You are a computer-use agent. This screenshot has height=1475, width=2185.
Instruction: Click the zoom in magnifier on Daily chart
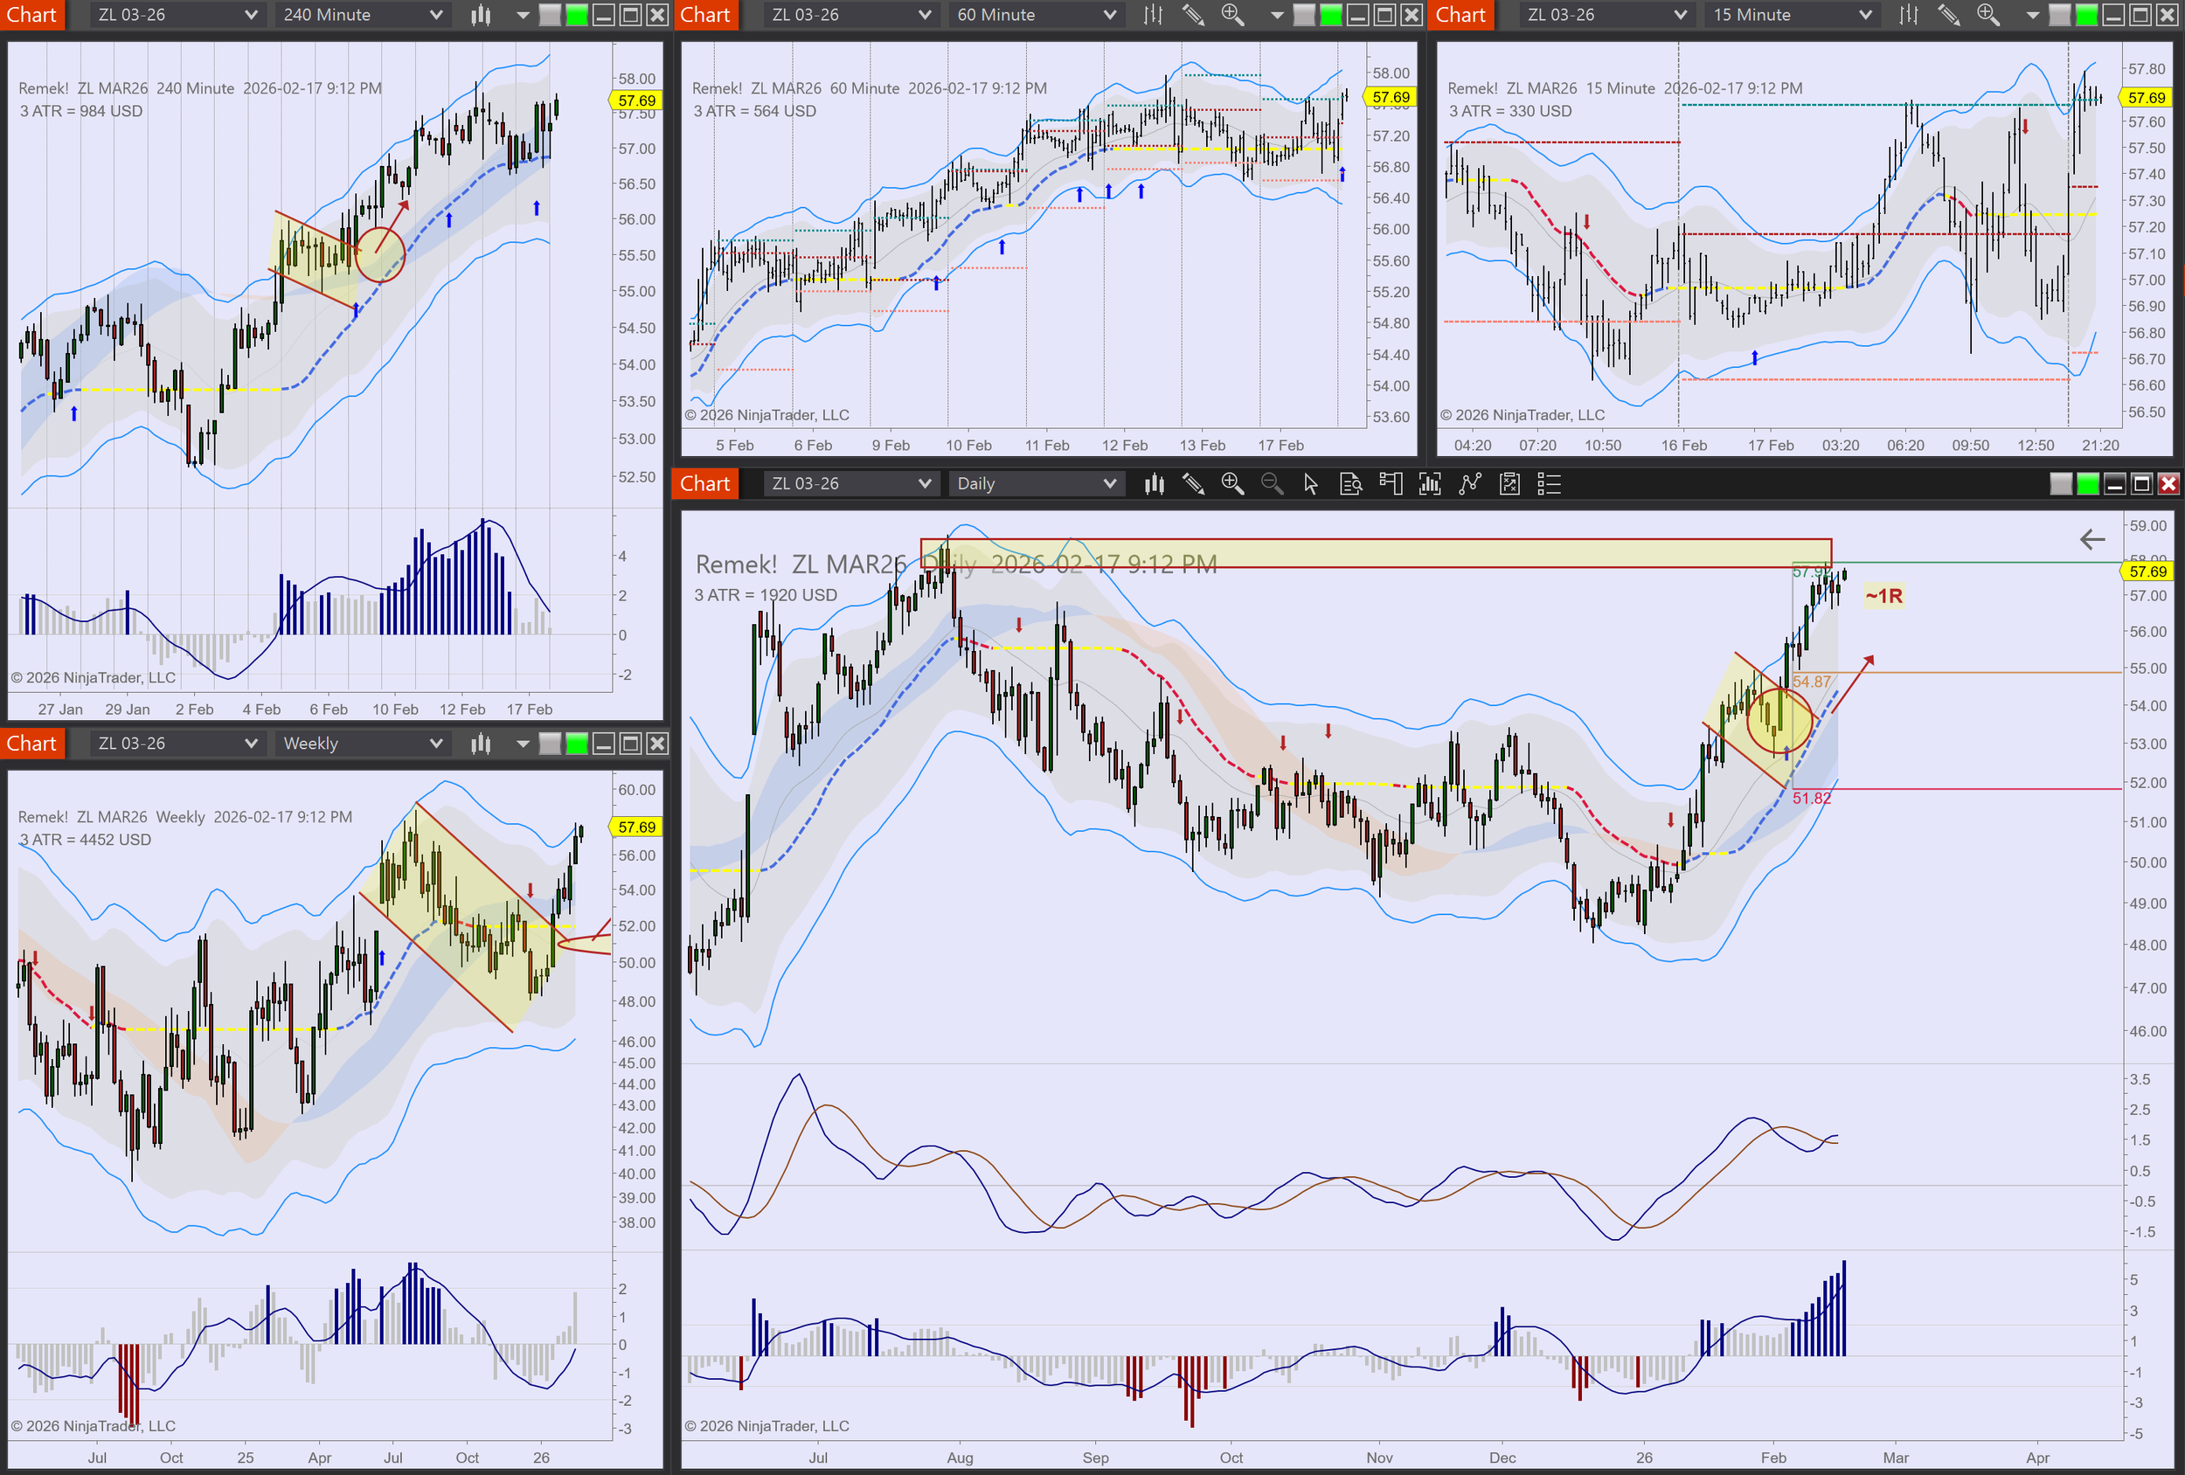pyautogui.click(x=1231, y=484)
